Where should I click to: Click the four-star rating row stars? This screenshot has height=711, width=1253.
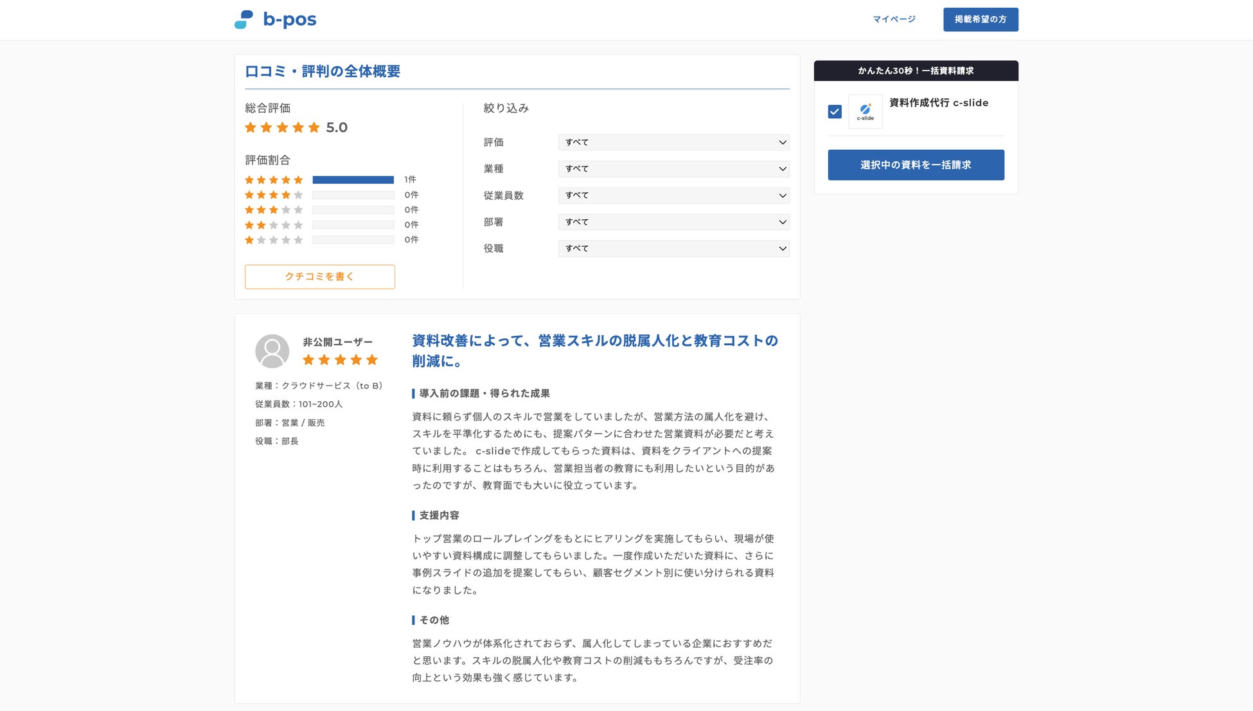[274, 195]
